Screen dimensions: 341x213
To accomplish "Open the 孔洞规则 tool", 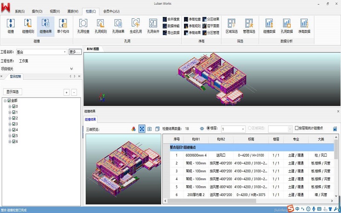I will [x=101, y=26].
